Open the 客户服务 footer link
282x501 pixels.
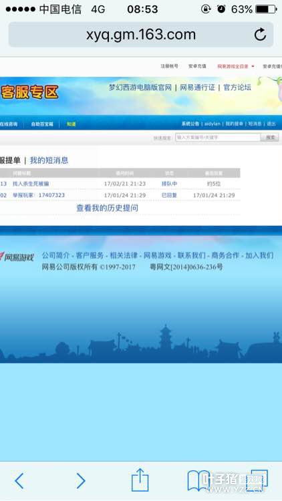pyautogui.click(x=90, y=255)
